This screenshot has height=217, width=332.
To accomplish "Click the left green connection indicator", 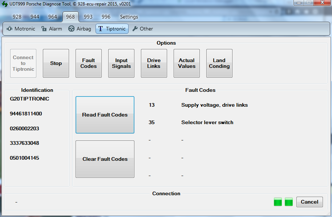I will (278, 202).
